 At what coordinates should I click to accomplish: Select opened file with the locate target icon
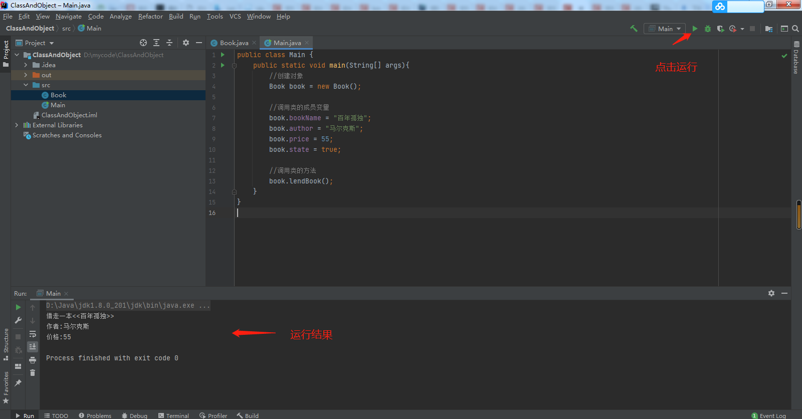click(x=143, y=43)
